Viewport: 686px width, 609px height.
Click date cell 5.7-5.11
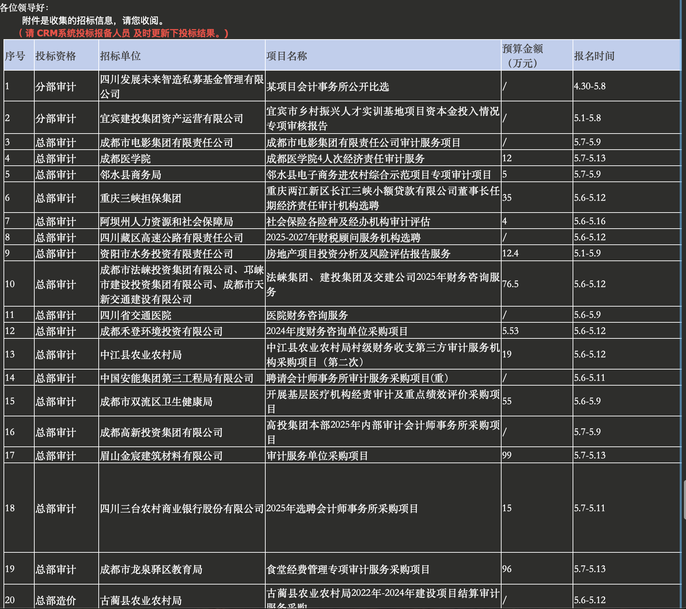[626, 508]
